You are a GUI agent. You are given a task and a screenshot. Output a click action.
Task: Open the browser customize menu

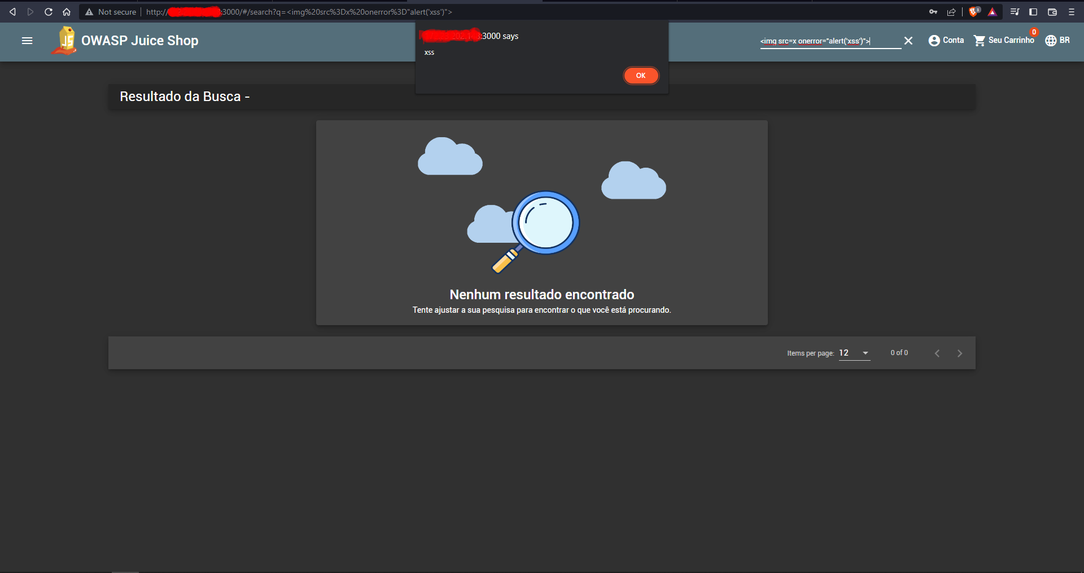point(1072,11)
